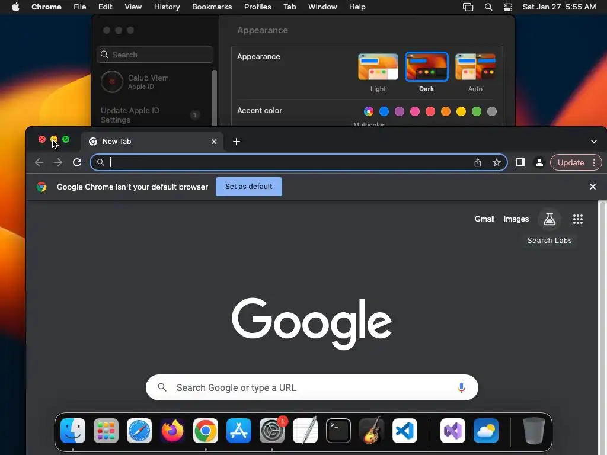The height and width of the screenshot is (455, 607).
Task: Select Light appearance in Settings window
Action: point(378,67)
